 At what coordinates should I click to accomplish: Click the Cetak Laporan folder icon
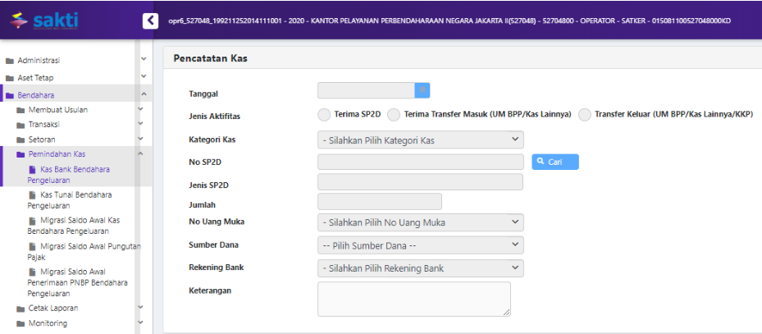click(21, 309)
